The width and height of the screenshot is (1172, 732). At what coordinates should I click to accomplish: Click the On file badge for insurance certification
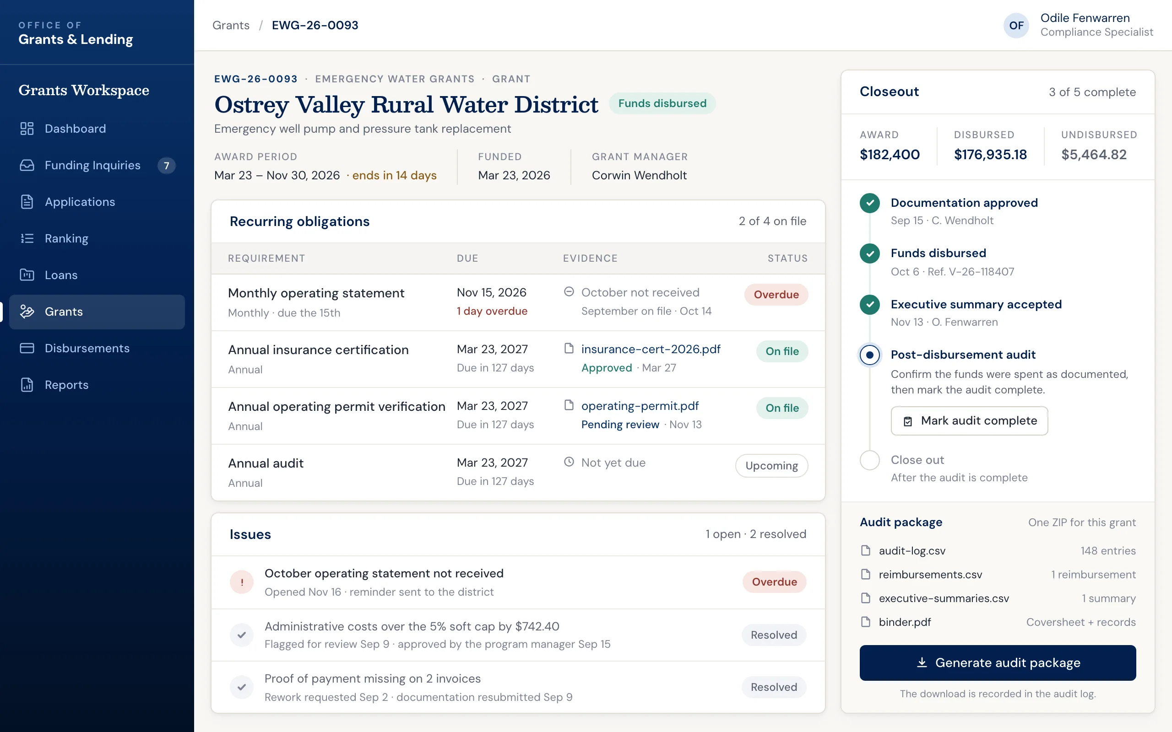coord(782,351)
